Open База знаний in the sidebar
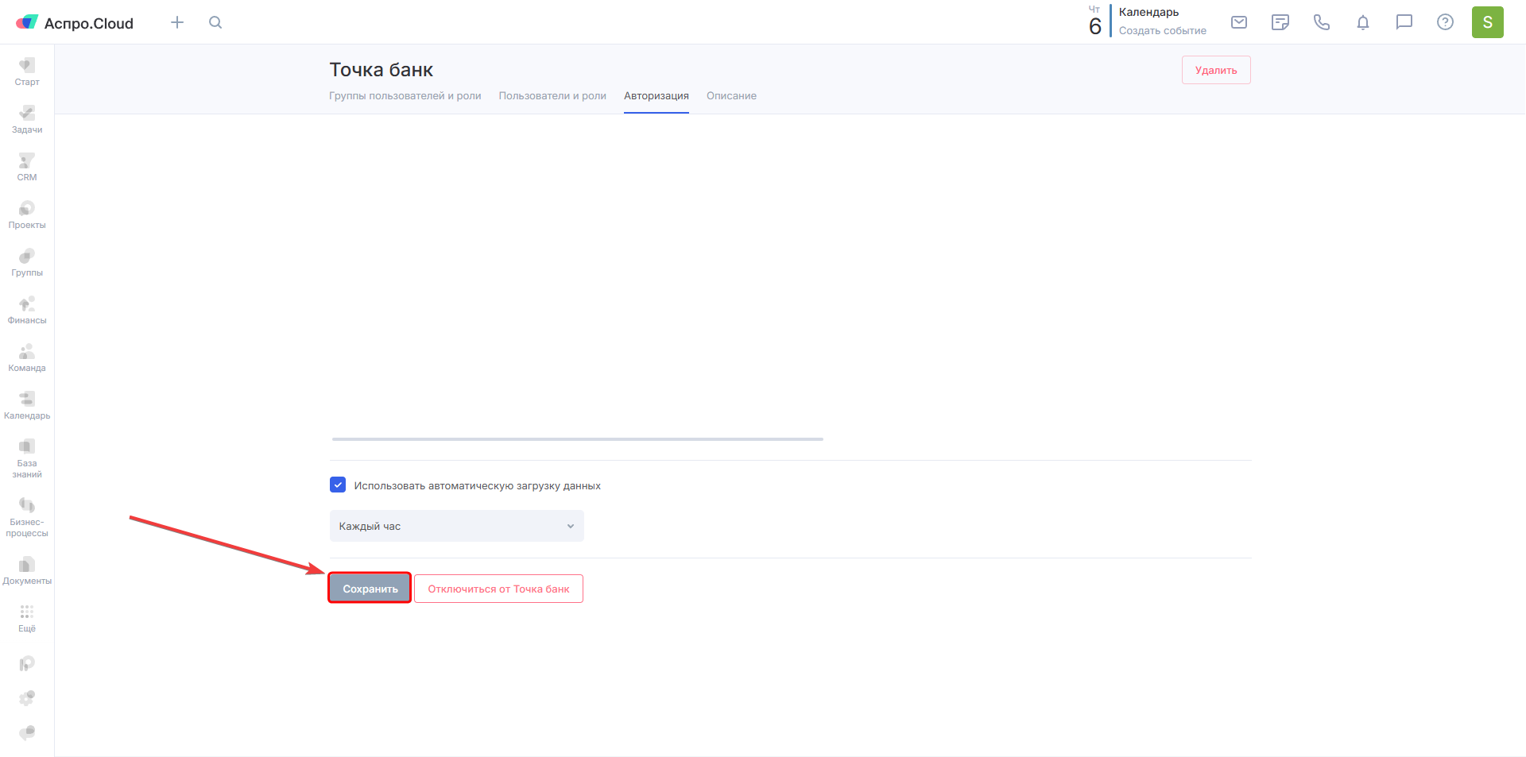 (27, 458)
